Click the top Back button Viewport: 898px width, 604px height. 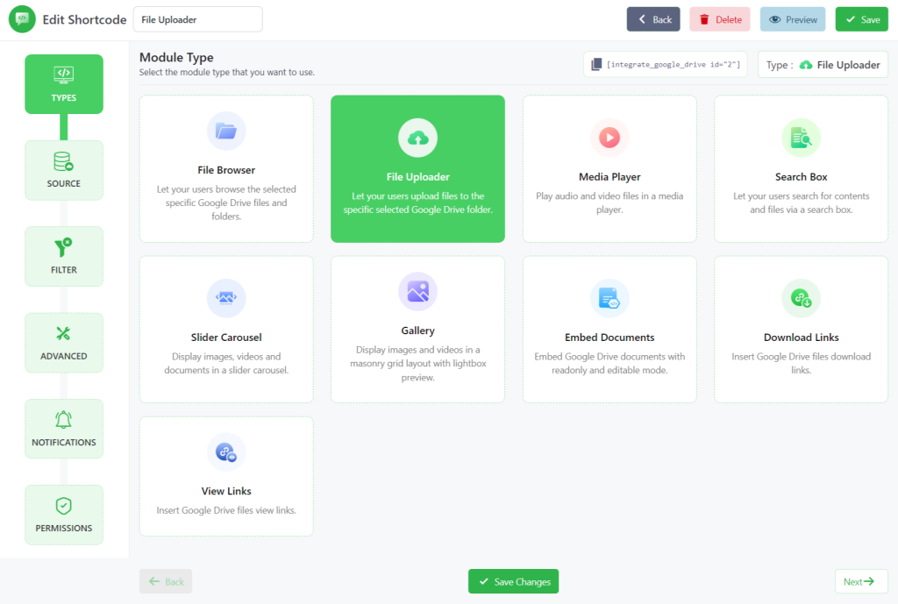click(652, 19)
